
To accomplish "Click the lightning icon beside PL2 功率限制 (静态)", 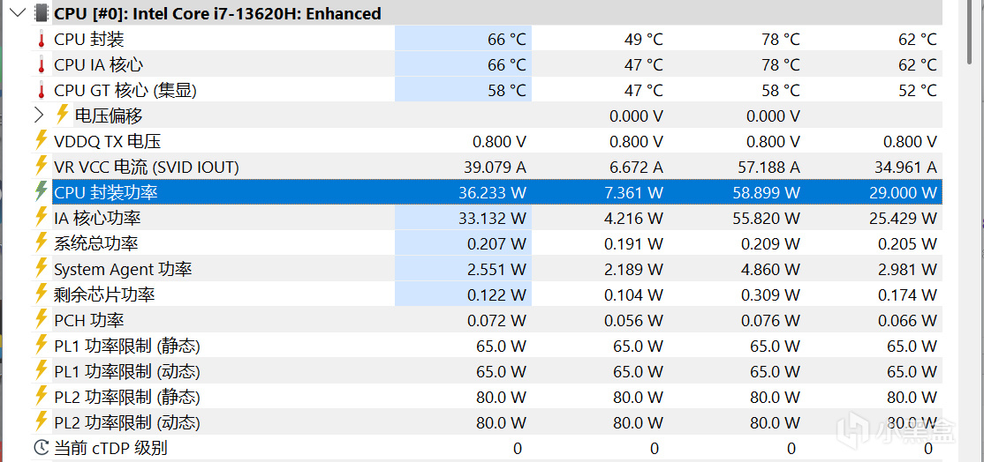I will [42, 396].
